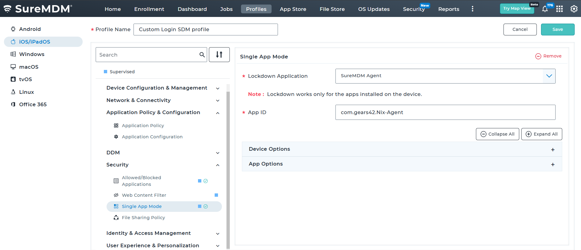Go to the Home tab
Screen dimensions: 581x250
pos(113,9)
